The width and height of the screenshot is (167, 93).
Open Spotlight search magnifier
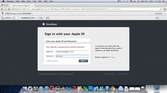164,1
